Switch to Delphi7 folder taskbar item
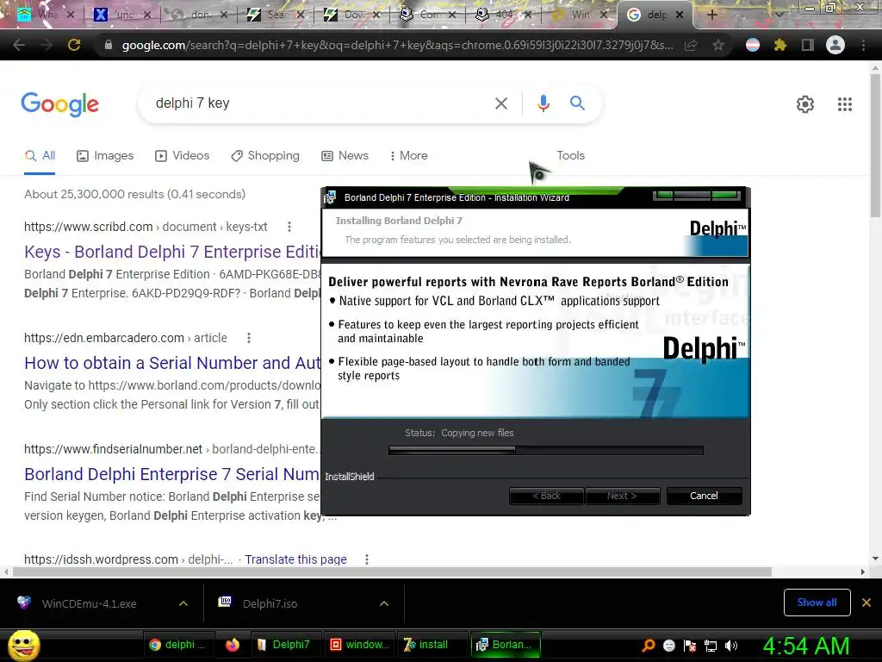882x662 pixels. click(x=284, y=645)
